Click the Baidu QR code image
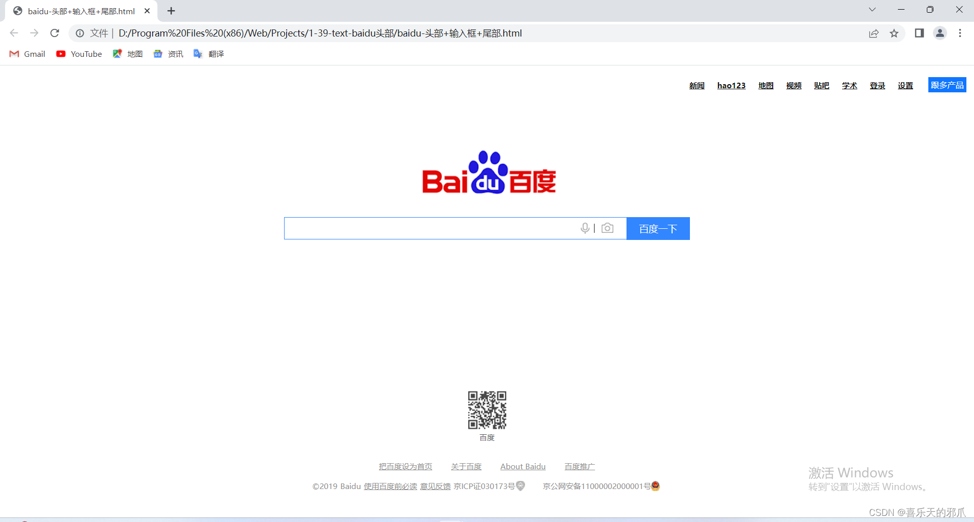This screenshot has width=974, height=522. pyautogui.click(x=487, y=410)
